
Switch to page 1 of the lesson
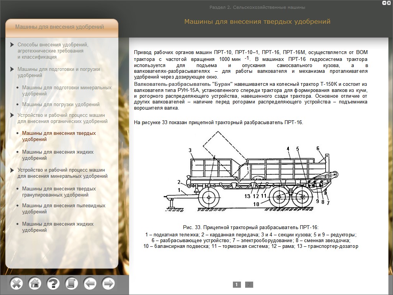click(237, 285)
